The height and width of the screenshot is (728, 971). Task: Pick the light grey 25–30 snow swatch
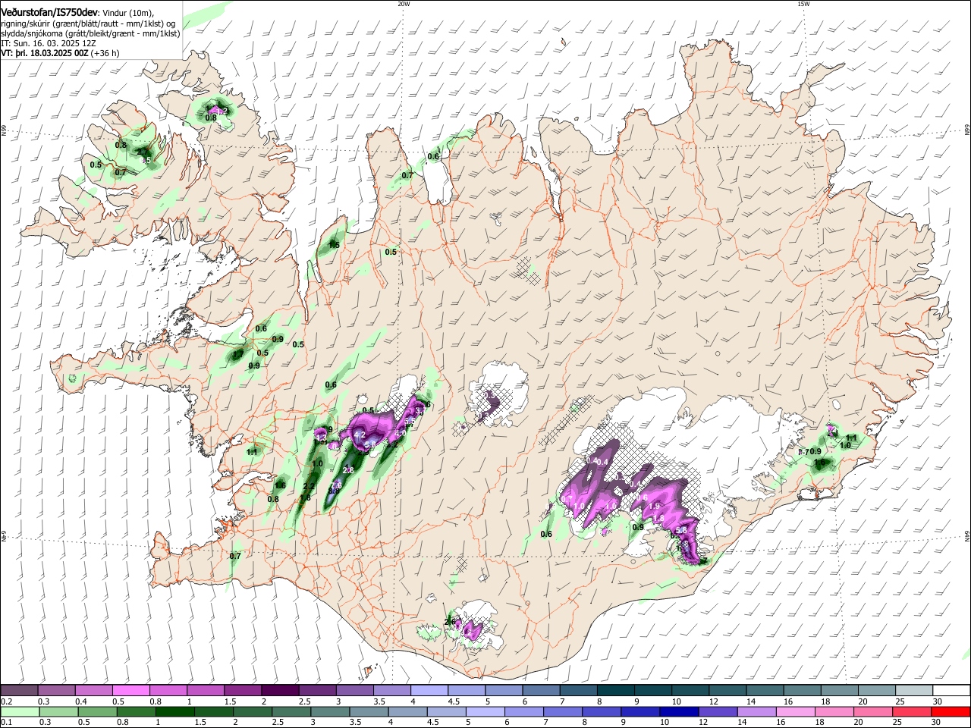[913, 691]
